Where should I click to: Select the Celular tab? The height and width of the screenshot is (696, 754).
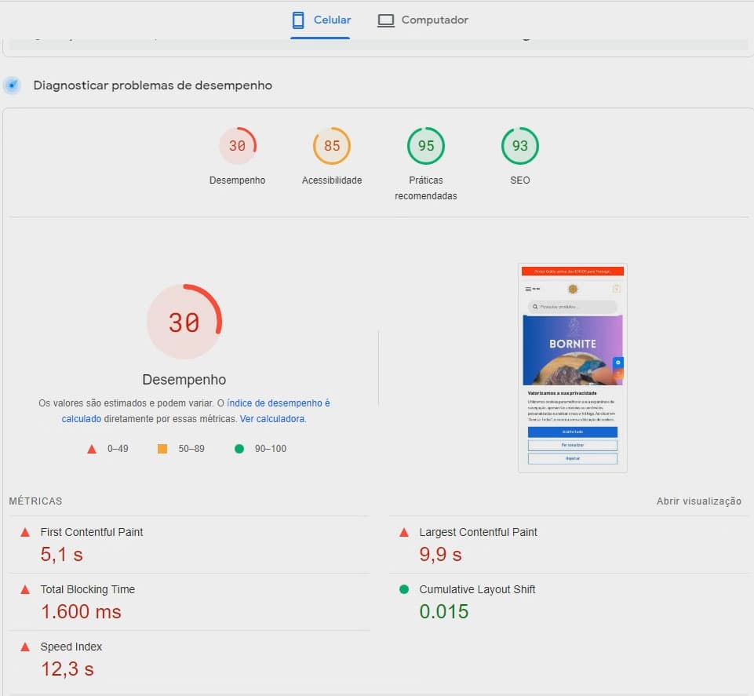point(320,20)
